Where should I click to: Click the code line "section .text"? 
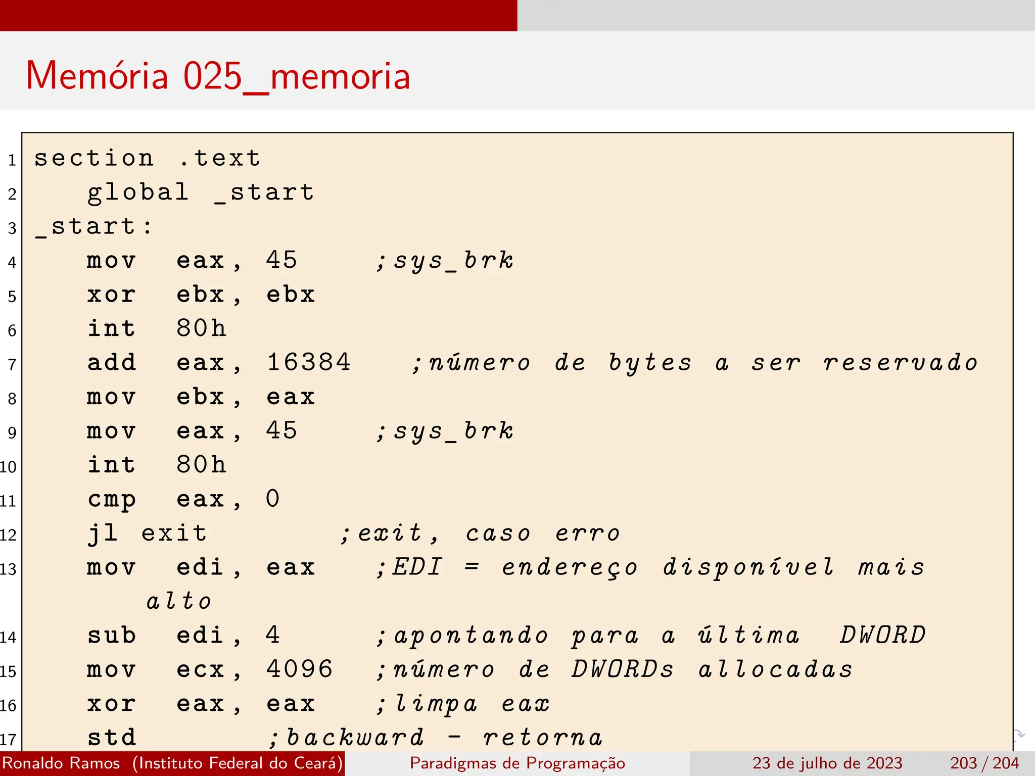[148, 158]
